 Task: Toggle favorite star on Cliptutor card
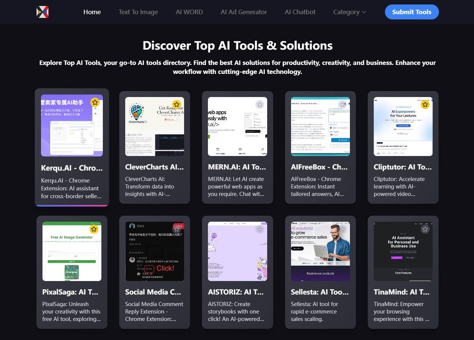(425, 105)
